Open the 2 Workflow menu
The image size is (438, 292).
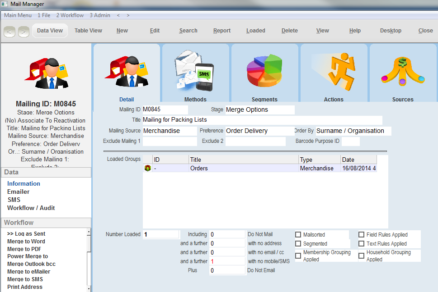(70, 15)
